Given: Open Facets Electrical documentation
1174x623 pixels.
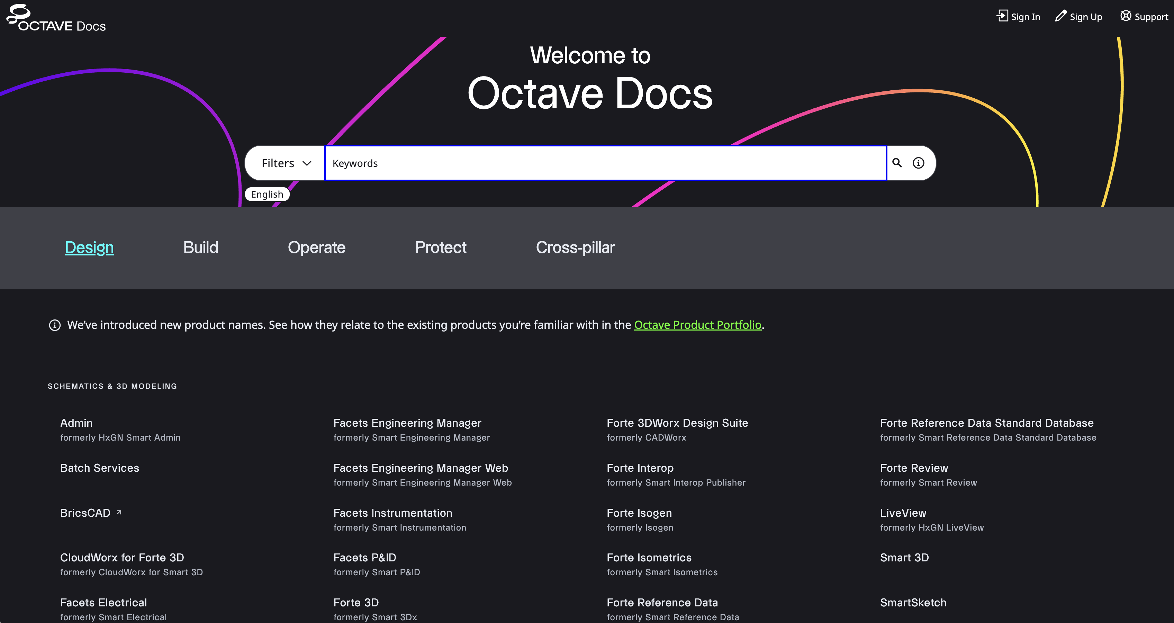Looking at the screenshot, I should coord(103,603).
